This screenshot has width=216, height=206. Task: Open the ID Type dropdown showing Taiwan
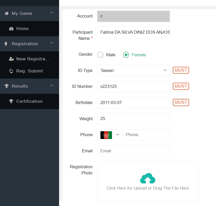133,70
